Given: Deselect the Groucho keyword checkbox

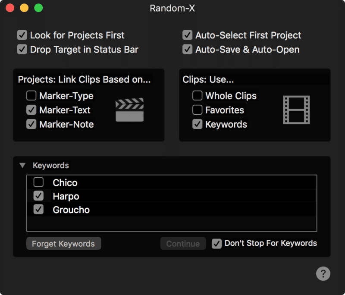Looking at the screenshot, I should click(38, 210).
